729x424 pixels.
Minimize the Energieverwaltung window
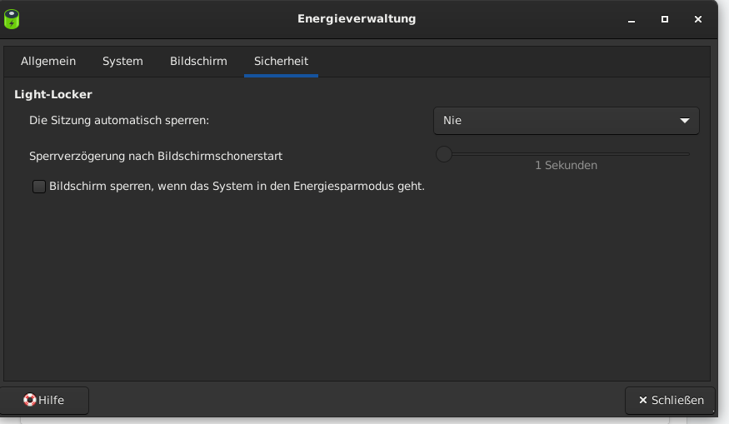tap(632, 19)
